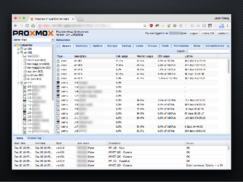Click the node icon in the vm-013 grid row
243x182 pixels.
coord(58,74)
